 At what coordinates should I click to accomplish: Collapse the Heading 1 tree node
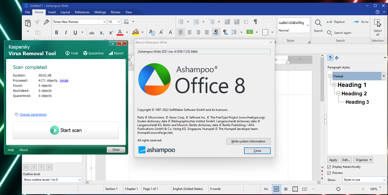(x=334, y=85)
